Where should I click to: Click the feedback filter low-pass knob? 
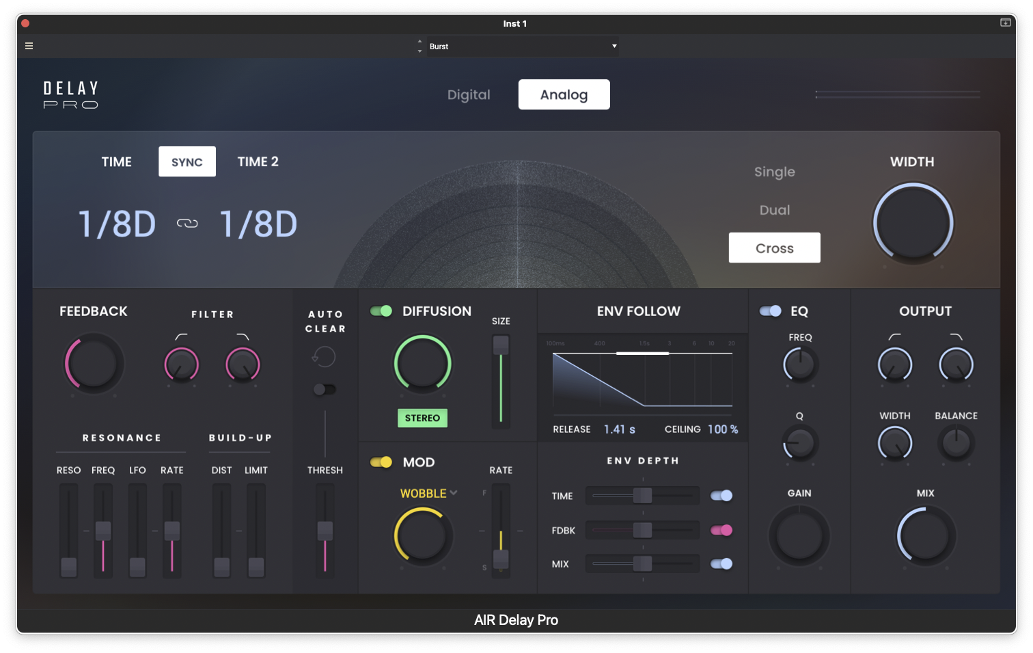pyautogui.click(x=243, y=364)
